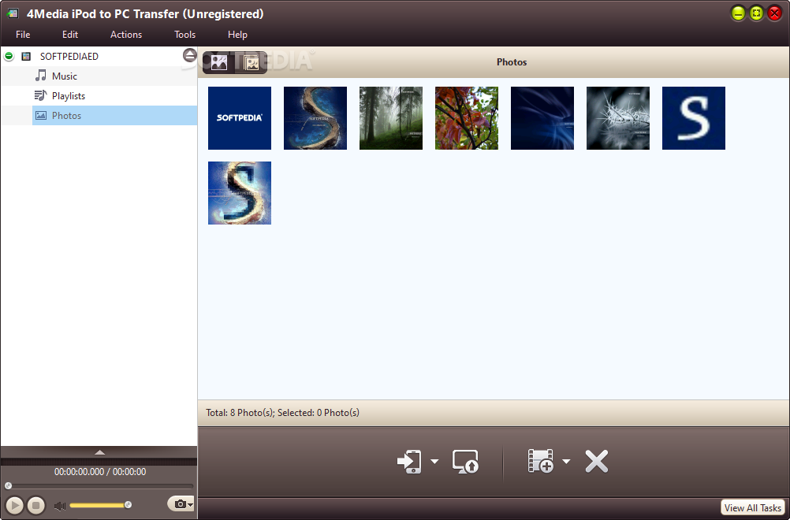This screenshot has width=790, height=520.
Task: Click the play button in player
Action: 15,505
